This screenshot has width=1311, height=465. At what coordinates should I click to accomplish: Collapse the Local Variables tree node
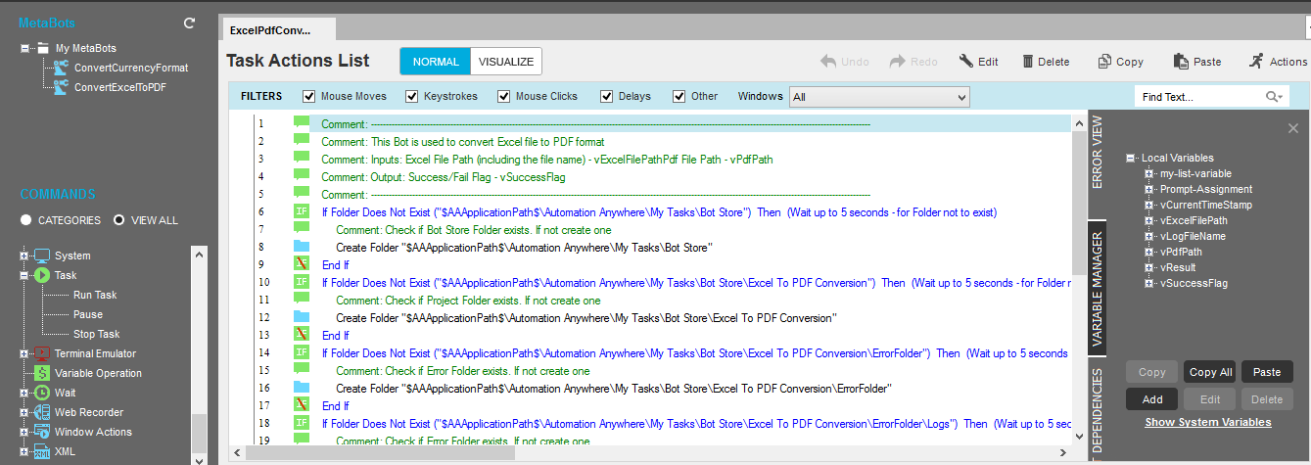1131,158
